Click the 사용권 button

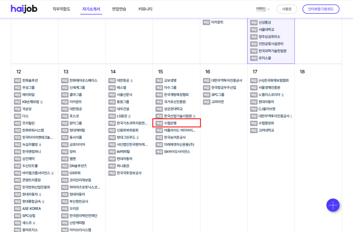click(x=286, y=9)
